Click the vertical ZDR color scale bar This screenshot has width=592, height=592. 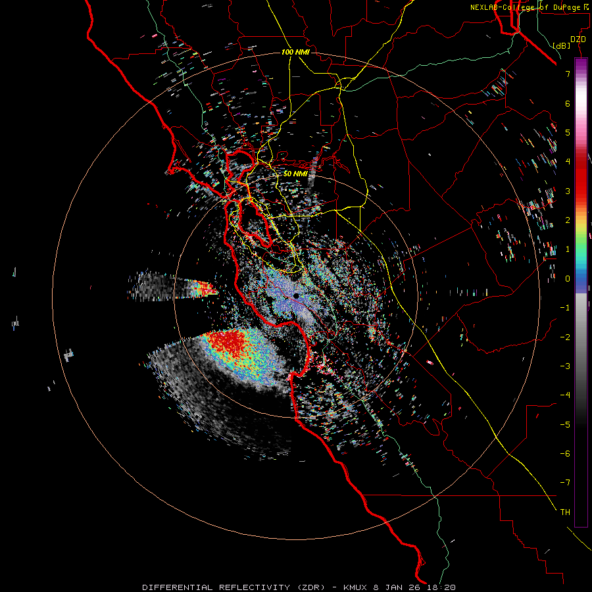click(x=581, y=292)
